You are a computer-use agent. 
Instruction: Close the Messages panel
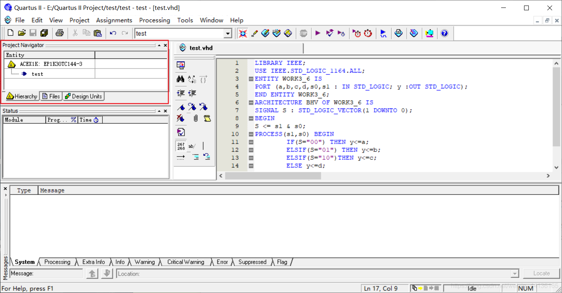[5, 189]
